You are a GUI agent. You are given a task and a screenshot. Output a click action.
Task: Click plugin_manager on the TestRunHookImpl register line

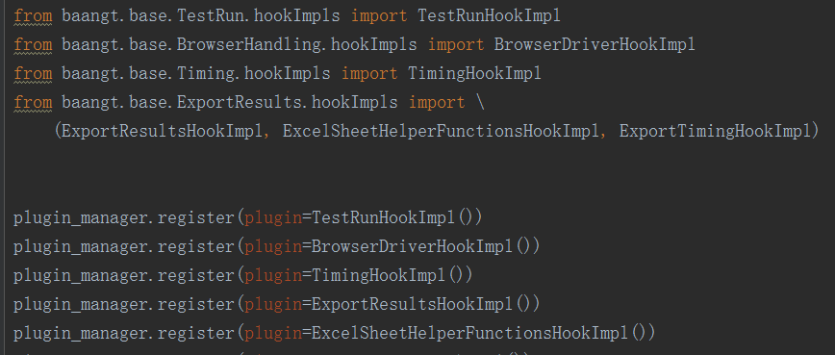(x=81, y=217)
